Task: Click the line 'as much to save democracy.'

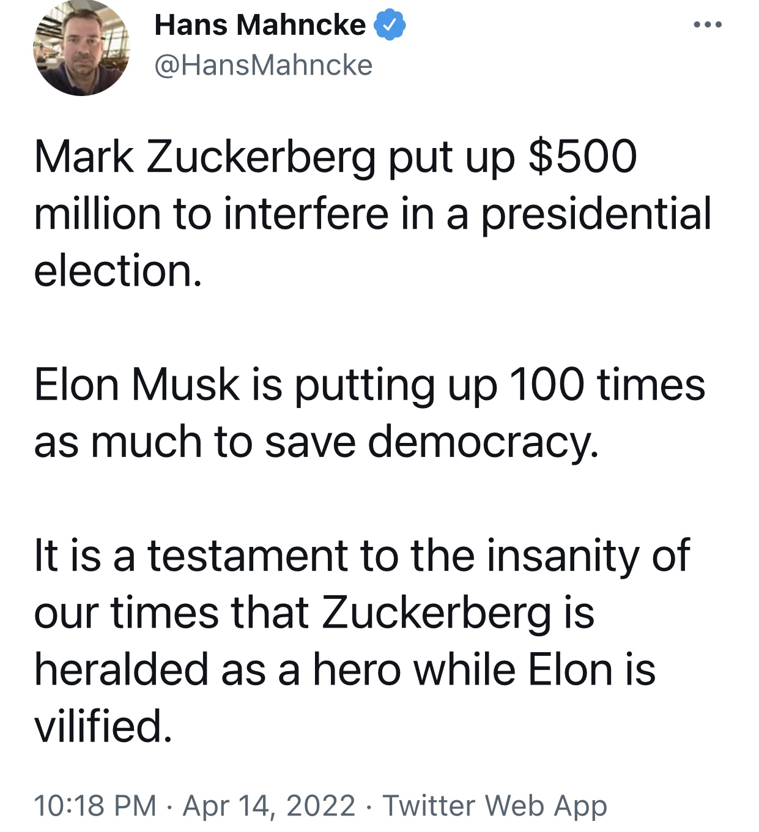Action: tap(316, 442)
